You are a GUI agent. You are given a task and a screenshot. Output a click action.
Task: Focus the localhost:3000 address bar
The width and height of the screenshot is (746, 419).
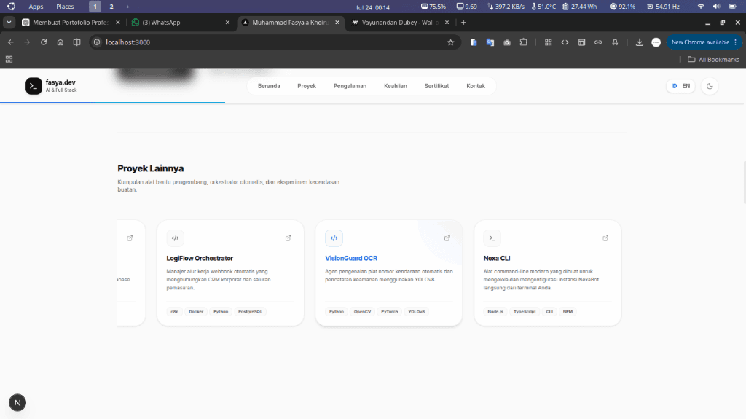click(275, 42)
